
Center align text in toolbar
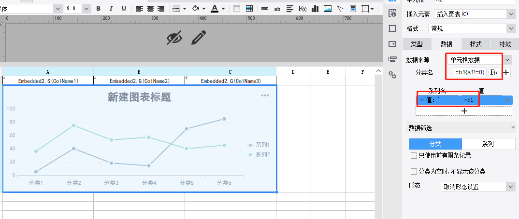point(150,9)
